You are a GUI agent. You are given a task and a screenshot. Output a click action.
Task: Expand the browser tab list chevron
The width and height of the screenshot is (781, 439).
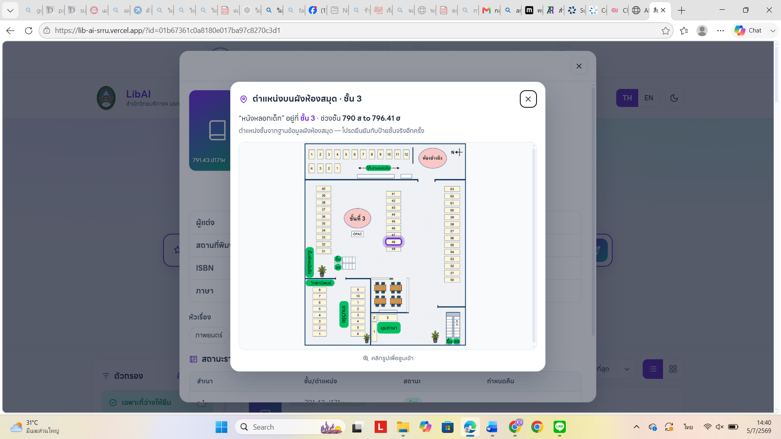pyautogui.click(x=10, y=10)
